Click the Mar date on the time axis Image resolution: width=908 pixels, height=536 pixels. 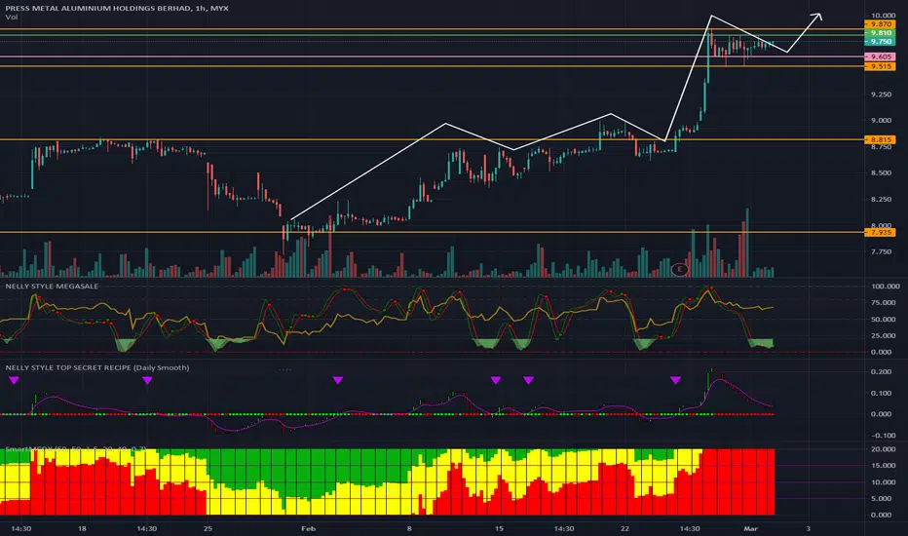tap(750, 529)
